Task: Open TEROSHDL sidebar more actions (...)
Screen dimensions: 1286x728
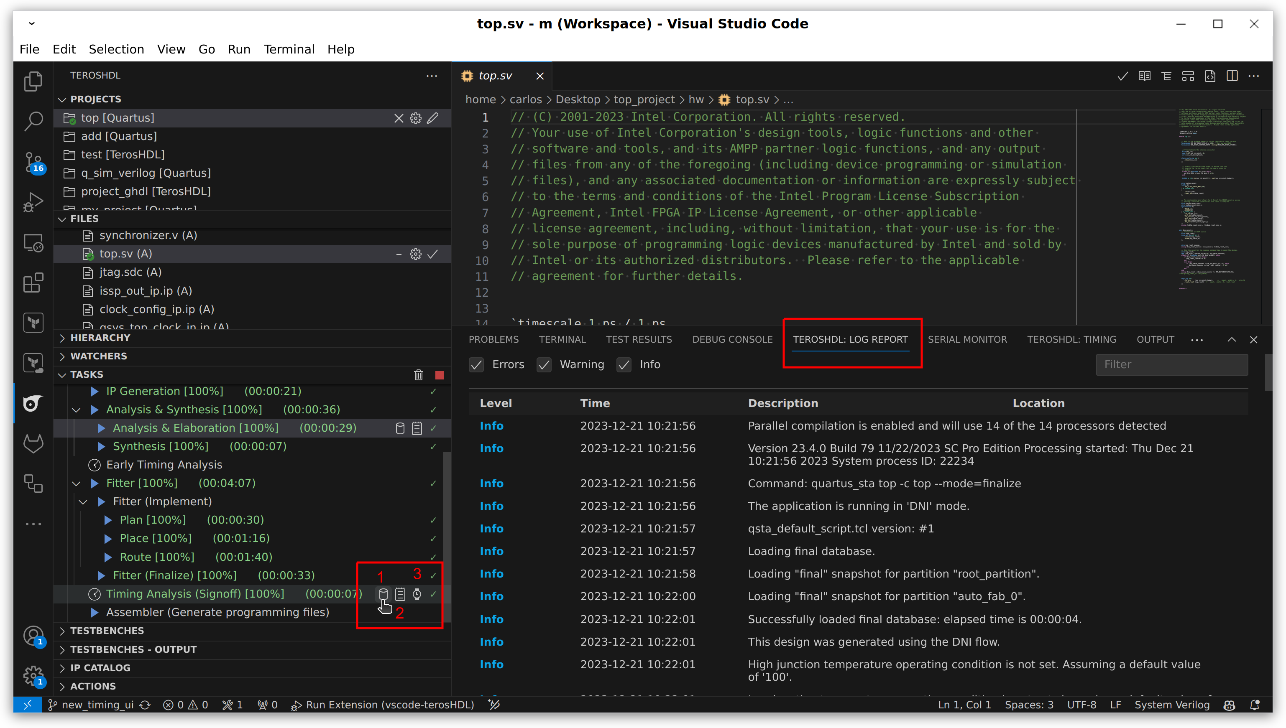Action: point(431,76)
